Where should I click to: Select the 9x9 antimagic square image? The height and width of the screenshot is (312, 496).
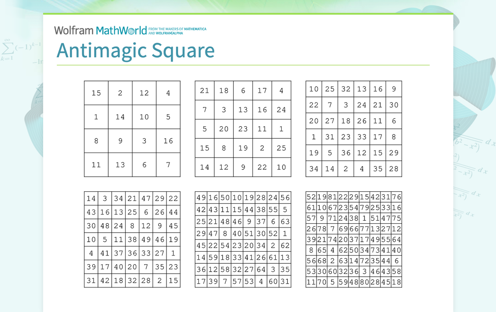(354, 239)
